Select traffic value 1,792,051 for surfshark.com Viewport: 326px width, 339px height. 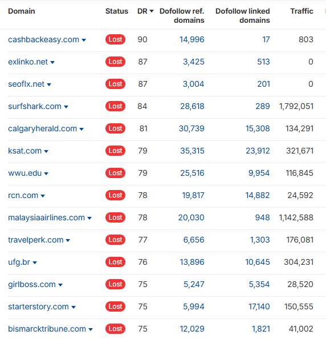(x=296, y=106)
